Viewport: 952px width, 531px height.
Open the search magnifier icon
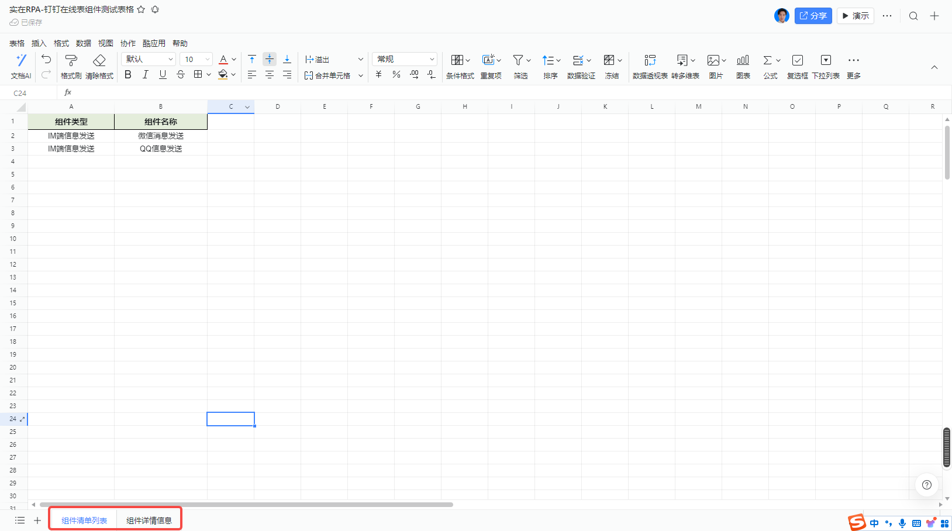[913, 16]
